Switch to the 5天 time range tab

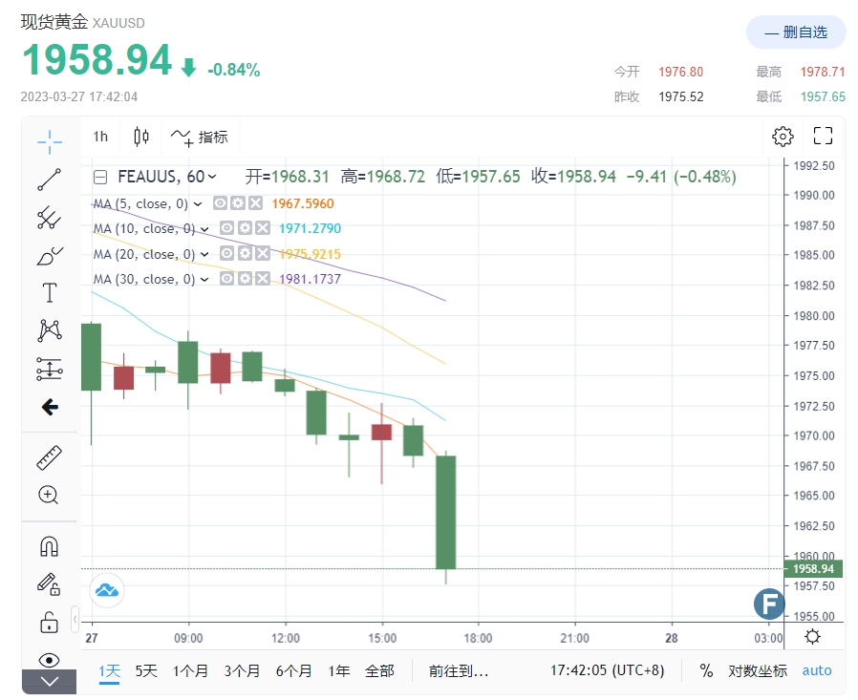146,671
